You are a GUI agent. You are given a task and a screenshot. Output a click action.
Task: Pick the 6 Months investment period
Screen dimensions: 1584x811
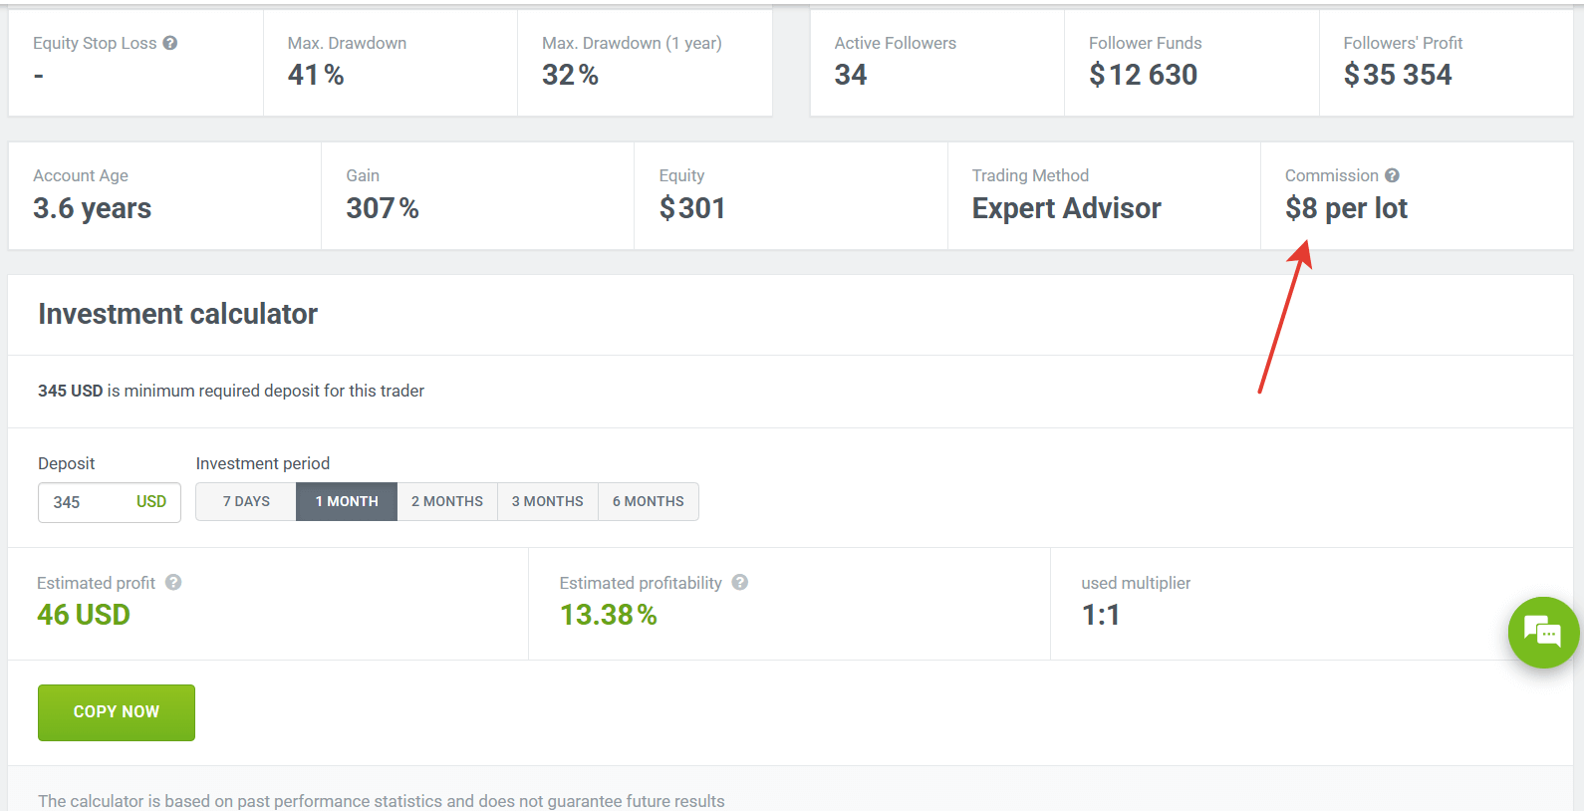[649, 501]
